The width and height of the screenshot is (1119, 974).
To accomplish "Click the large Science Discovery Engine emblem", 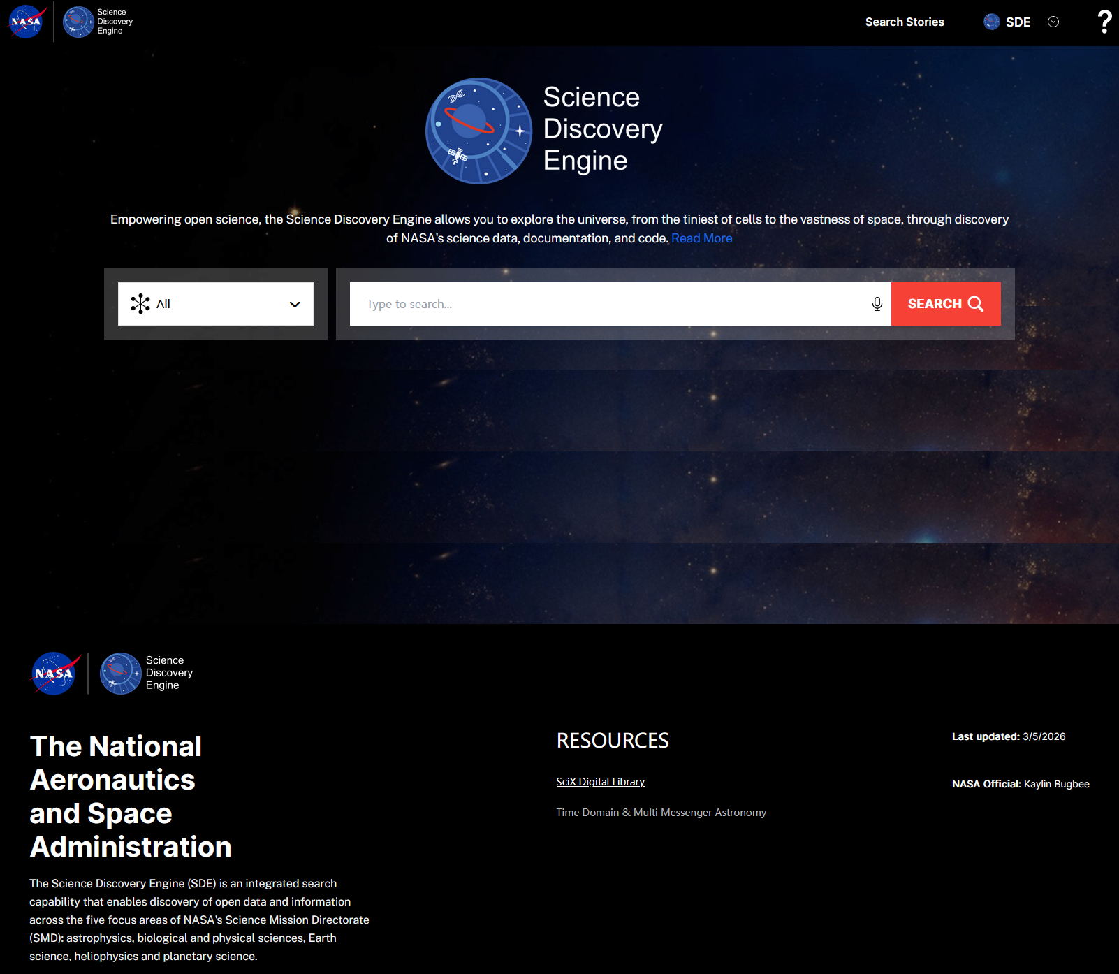I will click(x=479, y=131).
